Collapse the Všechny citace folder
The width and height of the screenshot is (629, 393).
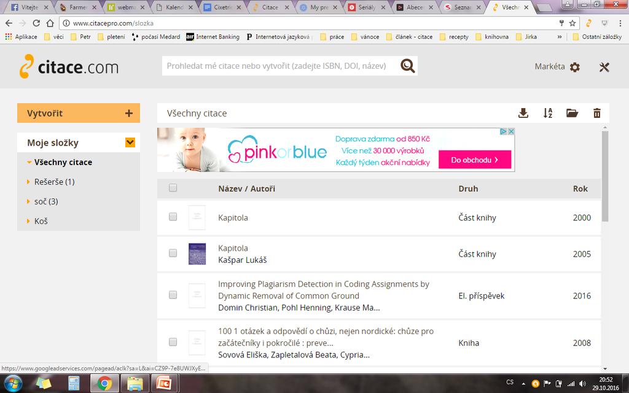point(29,162)
